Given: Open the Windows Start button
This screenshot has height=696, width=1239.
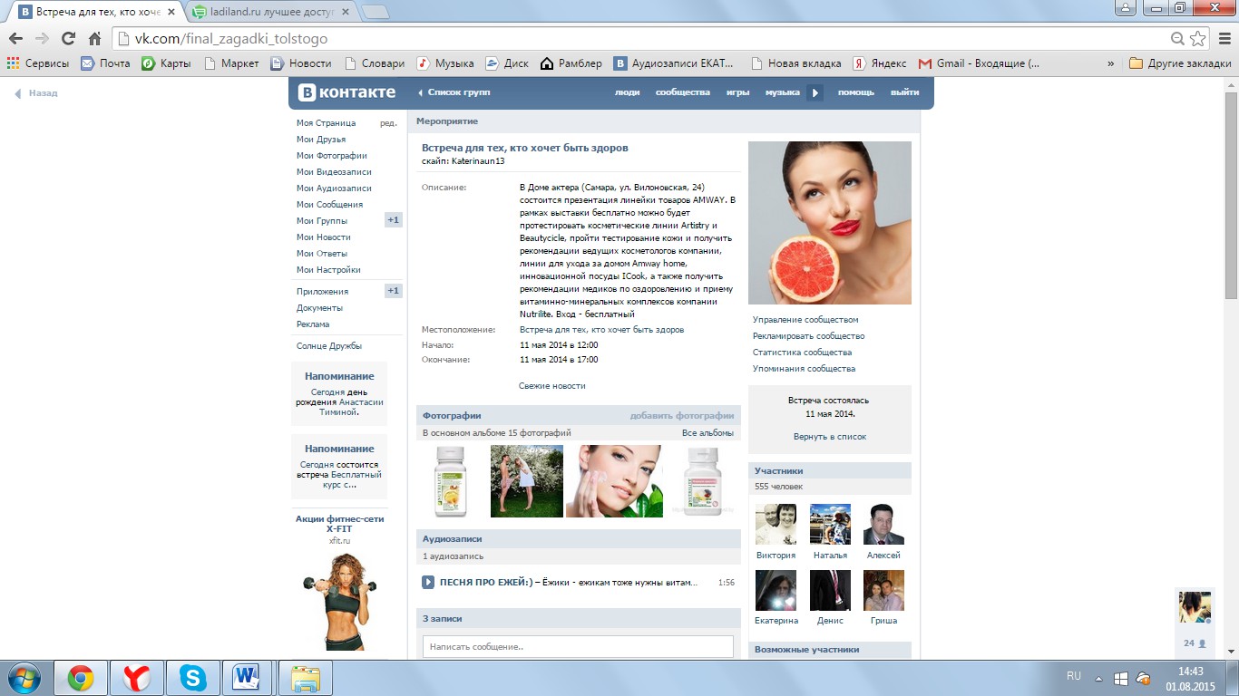Looking at the screenshot, I should (x=23, y=678).
